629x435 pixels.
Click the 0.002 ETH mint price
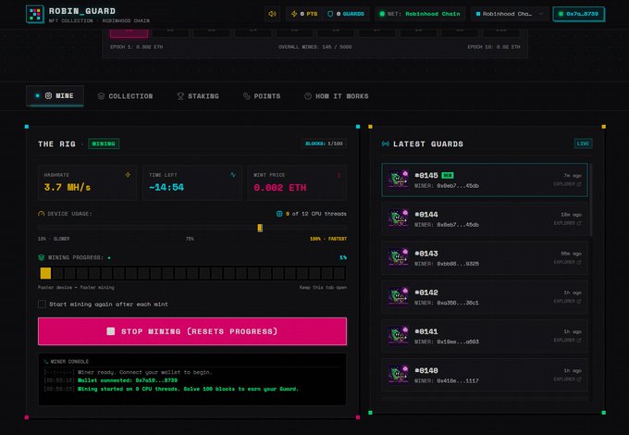280,187
